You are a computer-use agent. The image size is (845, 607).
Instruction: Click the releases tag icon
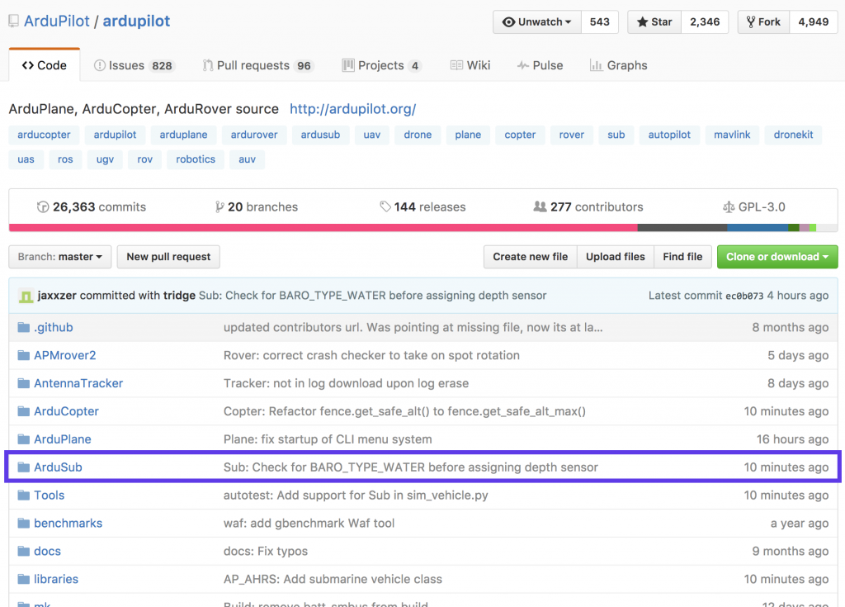[x=385, y=207]
